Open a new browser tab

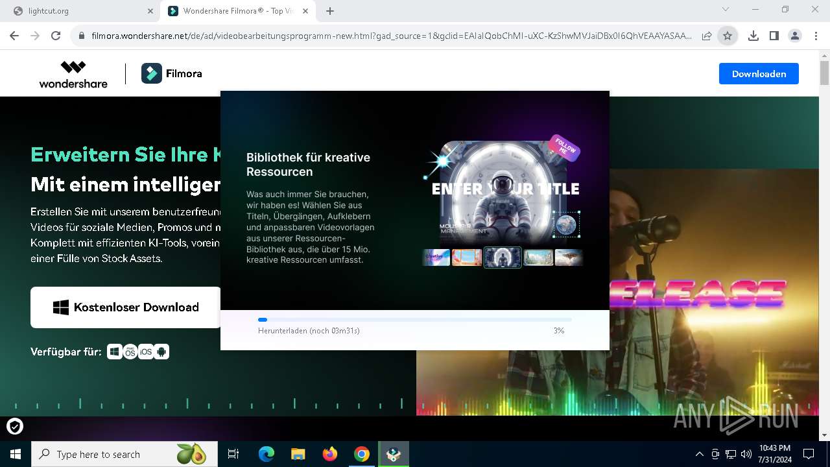tap(330, 11)
